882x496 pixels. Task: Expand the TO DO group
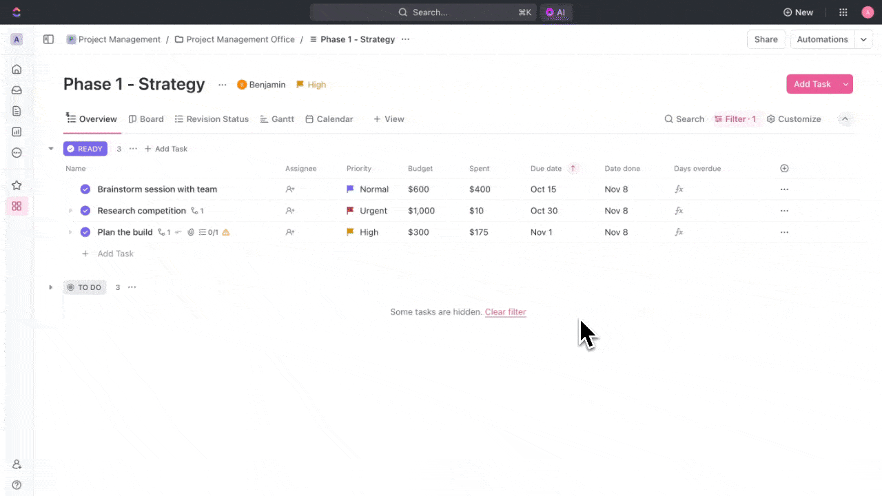click(x=51, y=287)
